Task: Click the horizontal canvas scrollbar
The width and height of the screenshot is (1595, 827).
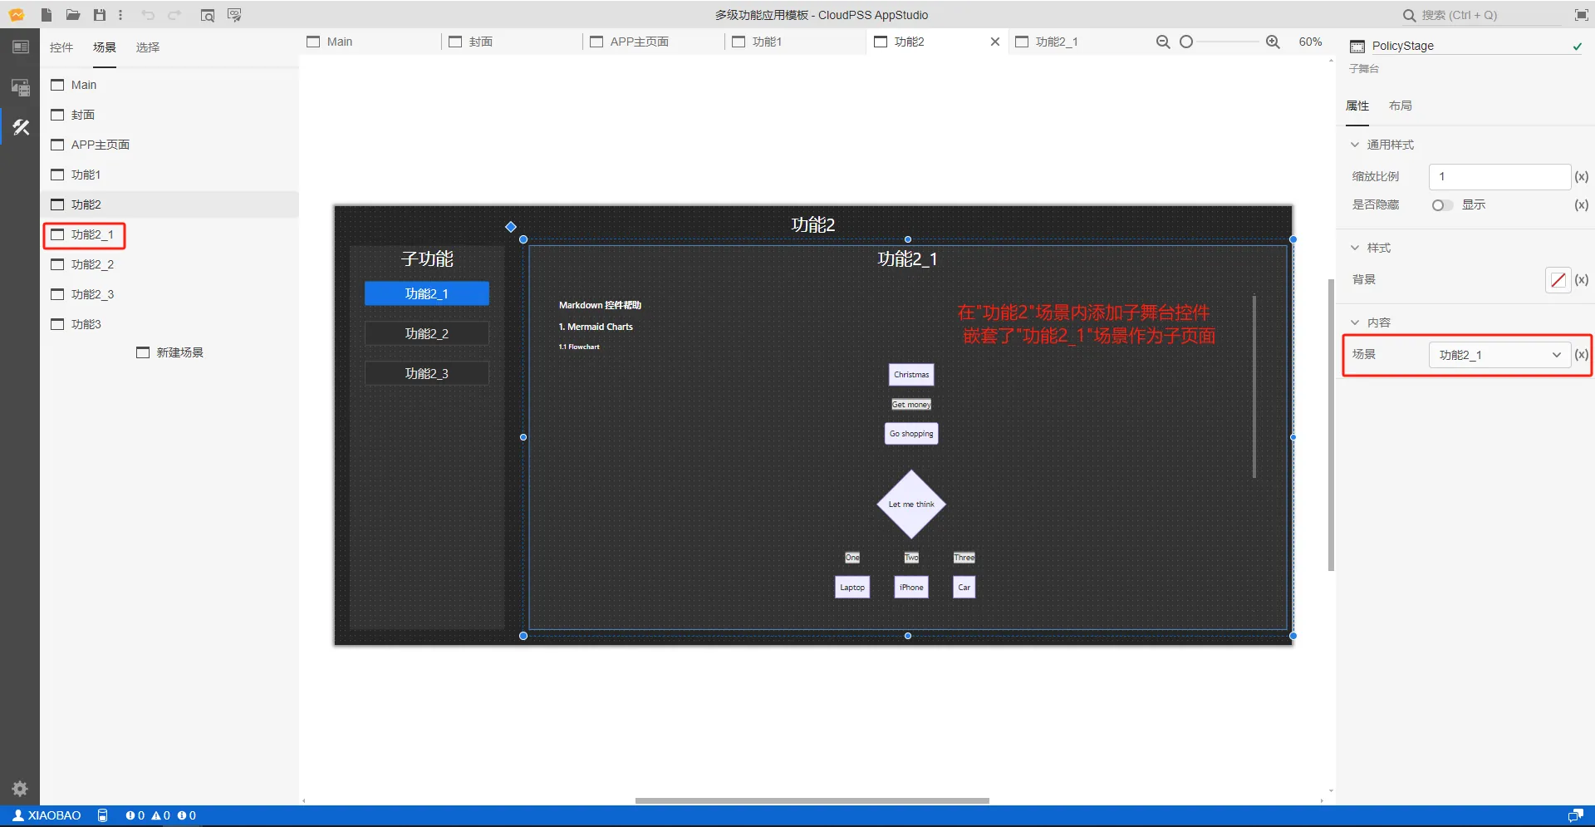Action: (x=812, y=800)
